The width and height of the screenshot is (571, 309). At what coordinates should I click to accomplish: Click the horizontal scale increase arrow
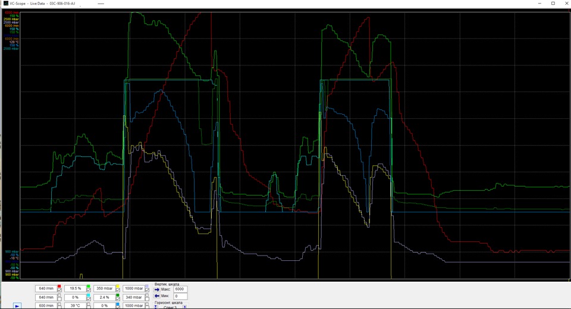184,307
